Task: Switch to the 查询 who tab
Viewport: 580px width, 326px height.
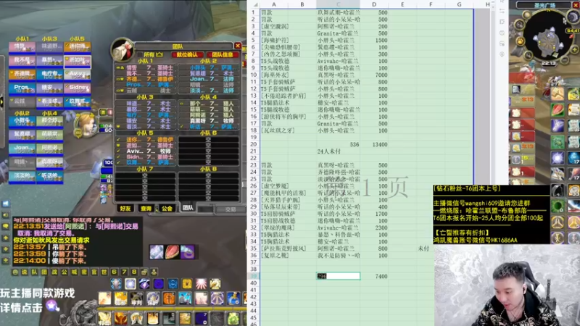Action: coord(146,209)
